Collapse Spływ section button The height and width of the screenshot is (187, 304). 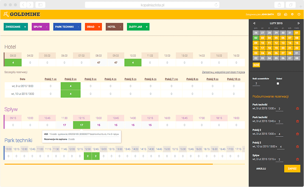tap(40, 27)
